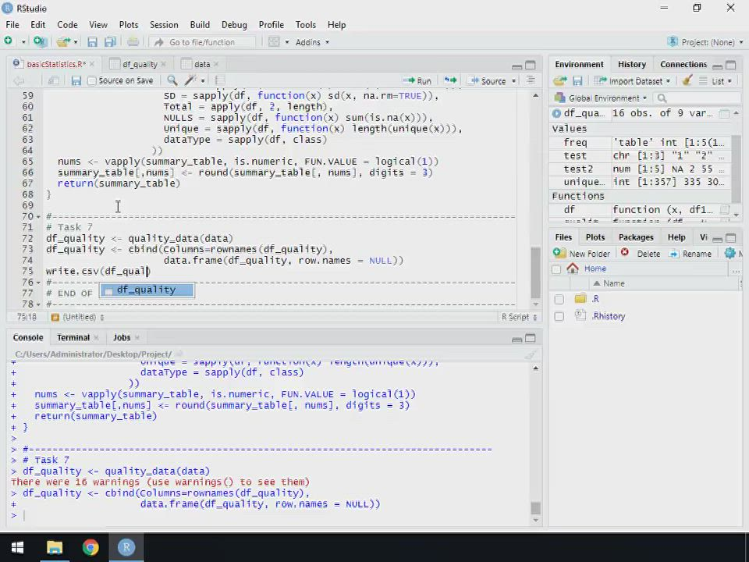The image size is (749, 562).
Task: Open the Global Environment dropdown
Action: (608, 98)
